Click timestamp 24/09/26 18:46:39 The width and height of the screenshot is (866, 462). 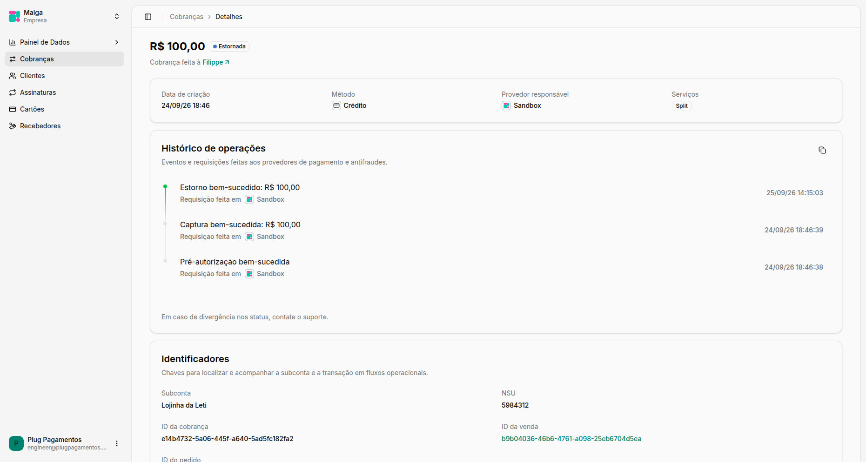tap(794, 230)
